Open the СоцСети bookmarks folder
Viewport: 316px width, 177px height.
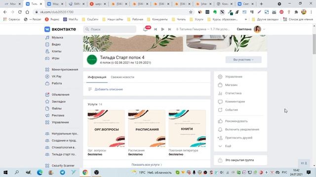click(90, 19)
